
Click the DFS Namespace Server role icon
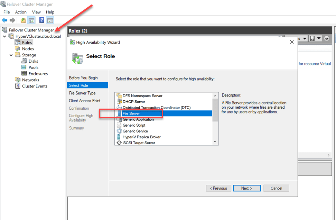pos(119,95)
